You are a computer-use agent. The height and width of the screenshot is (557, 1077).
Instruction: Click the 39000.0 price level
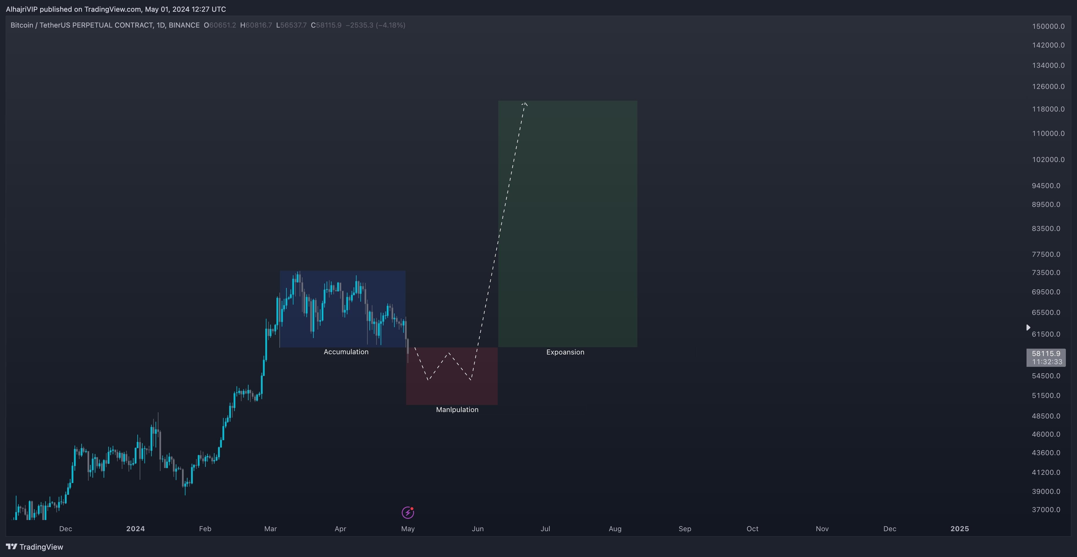pyautogui.click(x=1046, y=491)
